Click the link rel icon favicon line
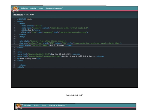 [x=54, y=32]
